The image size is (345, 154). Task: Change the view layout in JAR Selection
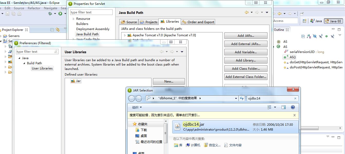pos(269,107)
